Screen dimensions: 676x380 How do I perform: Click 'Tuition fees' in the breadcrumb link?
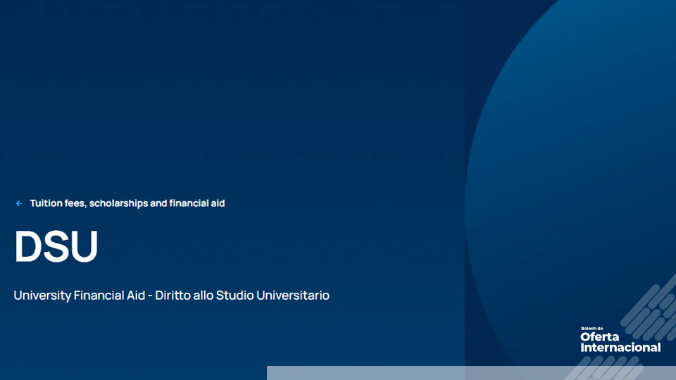[58, 203]
